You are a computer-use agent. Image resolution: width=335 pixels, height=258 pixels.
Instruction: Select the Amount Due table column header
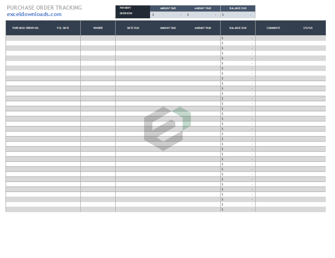click(x=167, y=28)
